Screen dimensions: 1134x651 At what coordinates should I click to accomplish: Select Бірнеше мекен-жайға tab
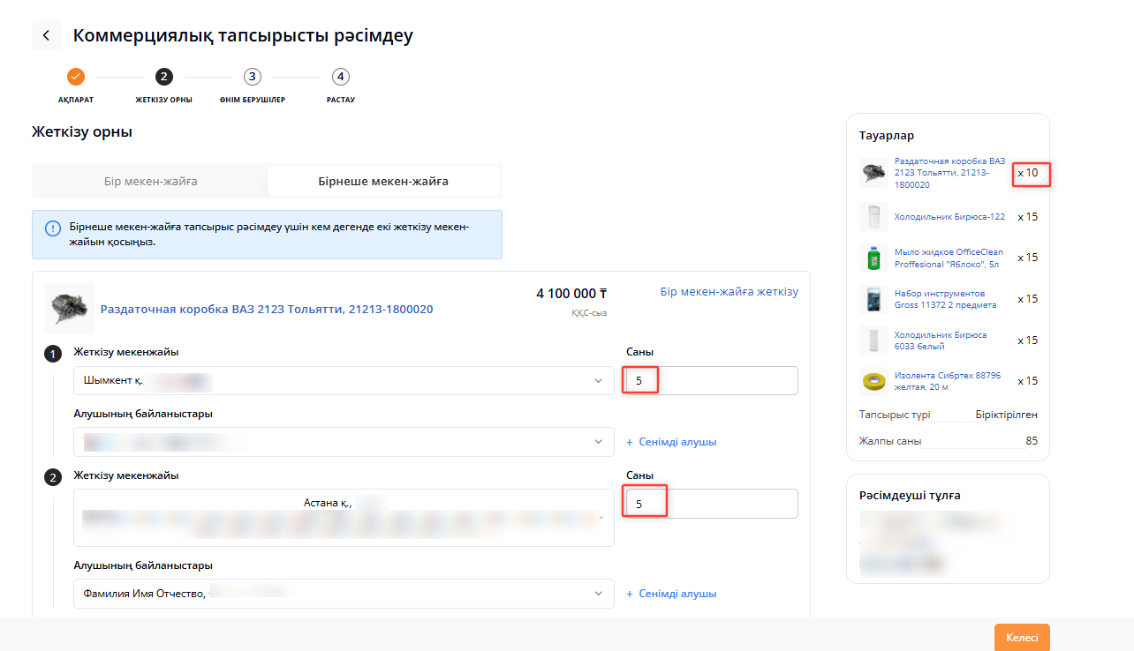tap(383, 182)
